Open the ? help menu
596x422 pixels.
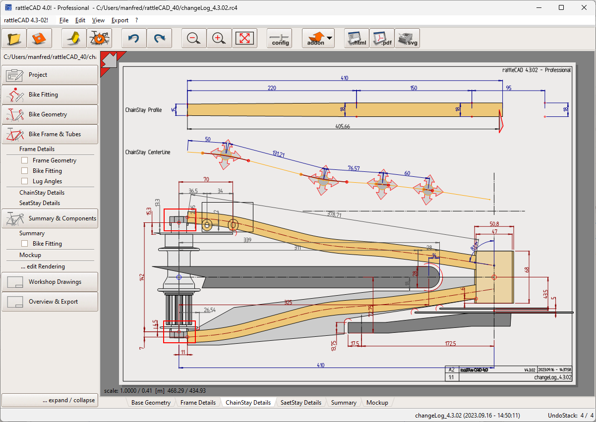136,20
